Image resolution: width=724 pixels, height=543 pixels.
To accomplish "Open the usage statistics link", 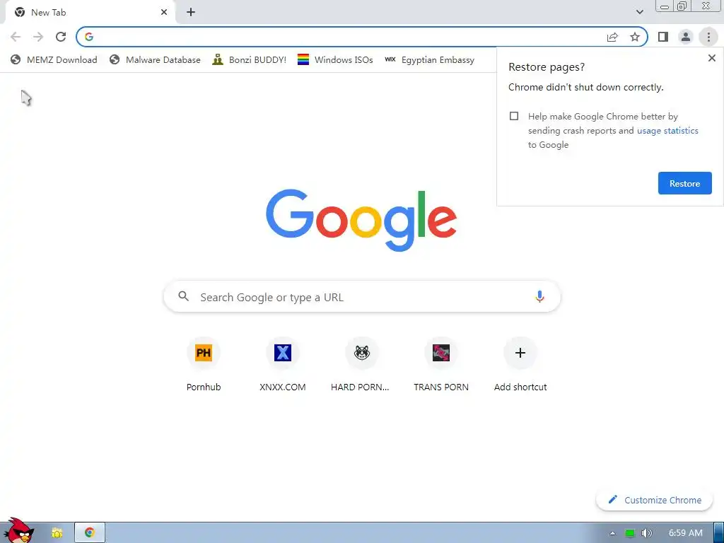I will click(667, 131).
